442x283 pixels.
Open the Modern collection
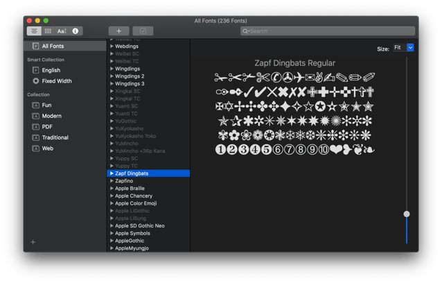coord(51,116)
